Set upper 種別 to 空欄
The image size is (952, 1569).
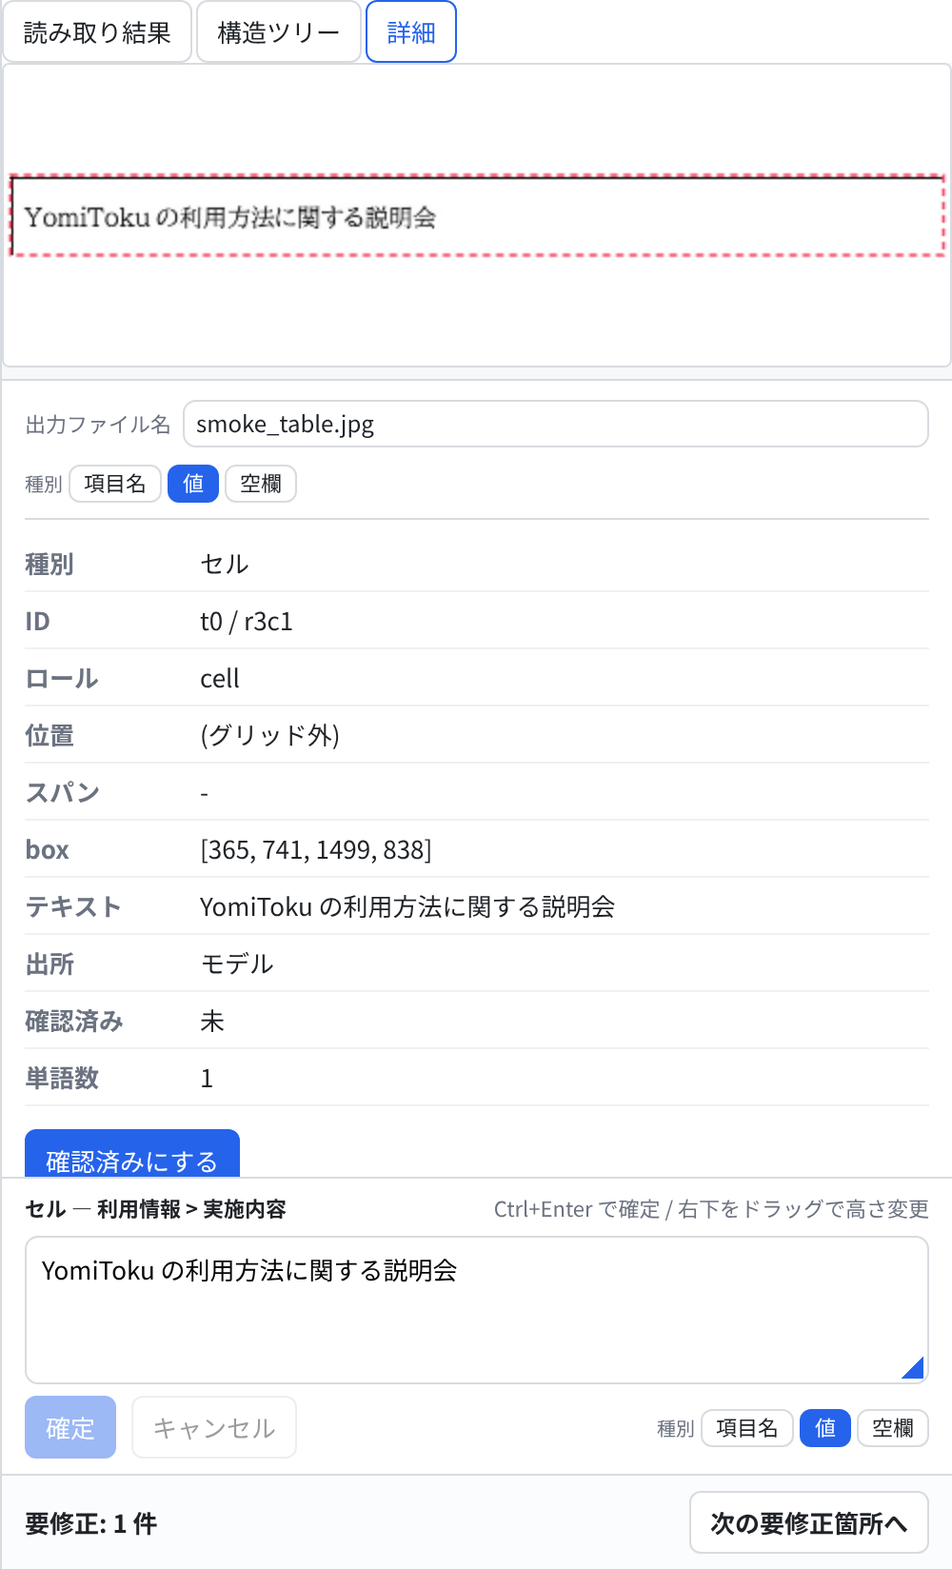[x=261, y=484]
